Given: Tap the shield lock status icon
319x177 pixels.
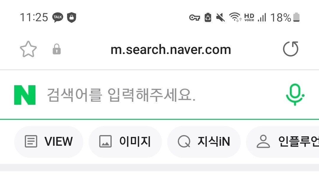Looking at the screenshot, I should tap(71, 17).
